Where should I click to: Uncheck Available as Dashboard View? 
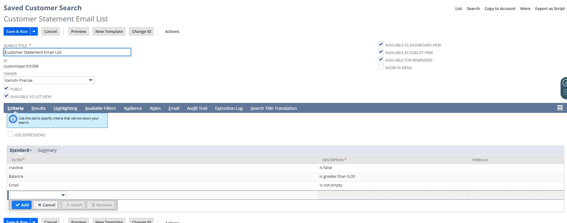381,44
